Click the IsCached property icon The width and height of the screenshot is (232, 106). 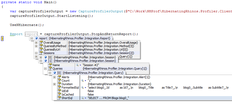point(59,94)
